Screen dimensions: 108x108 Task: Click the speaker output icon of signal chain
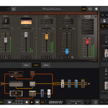(x=89, y=84)
